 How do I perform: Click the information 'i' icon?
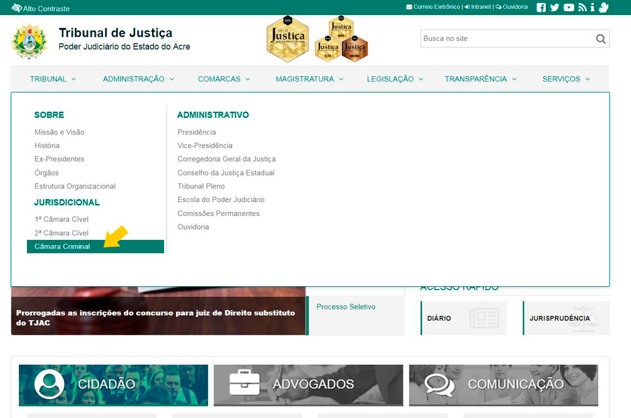click(593, 8)
